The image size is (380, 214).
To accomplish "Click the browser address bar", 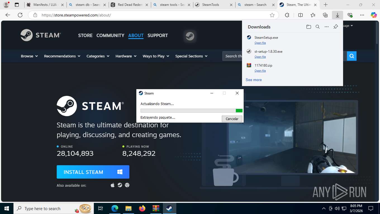I will (154, 15).
